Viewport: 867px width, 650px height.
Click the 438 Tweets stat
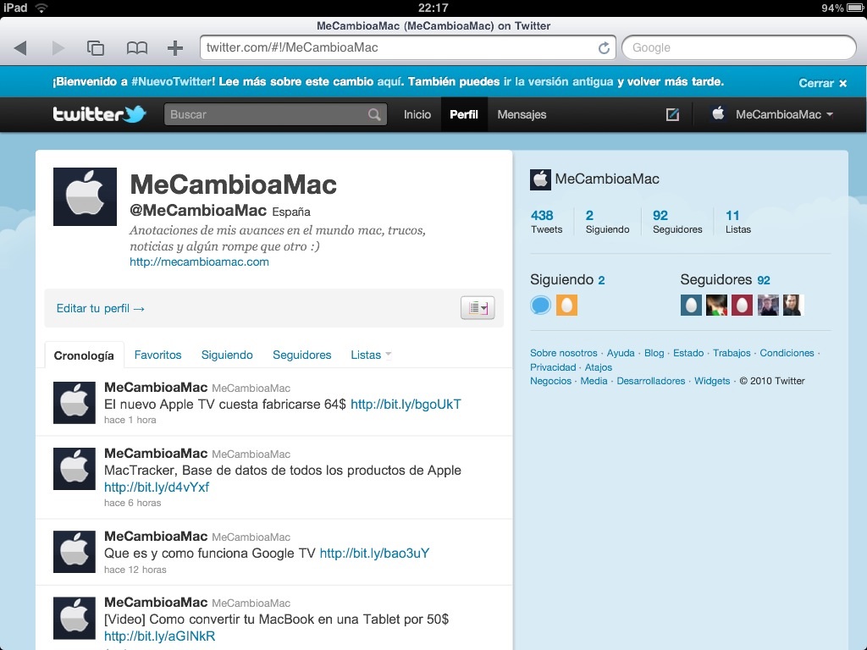(546, 221)
